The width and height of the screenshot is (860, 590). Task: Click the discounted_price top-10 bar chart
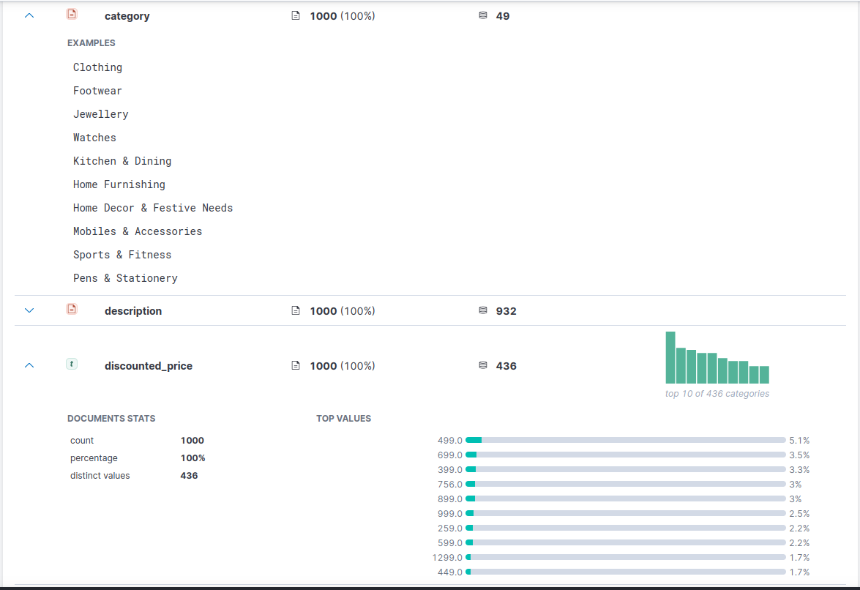tap(717, 357)
